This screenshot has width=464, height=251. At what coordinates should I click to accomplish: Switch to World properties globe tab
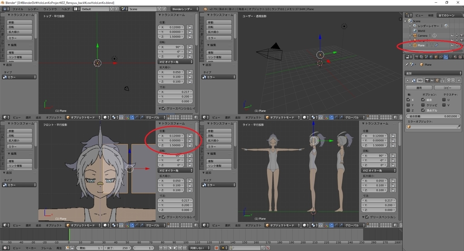[431, 57]
